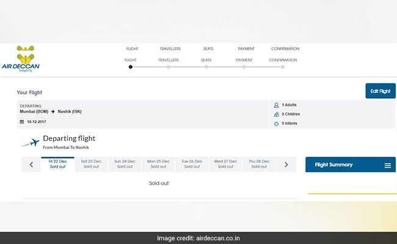
Task: Click the adult passenger icon
Action: tap(276, 105)
